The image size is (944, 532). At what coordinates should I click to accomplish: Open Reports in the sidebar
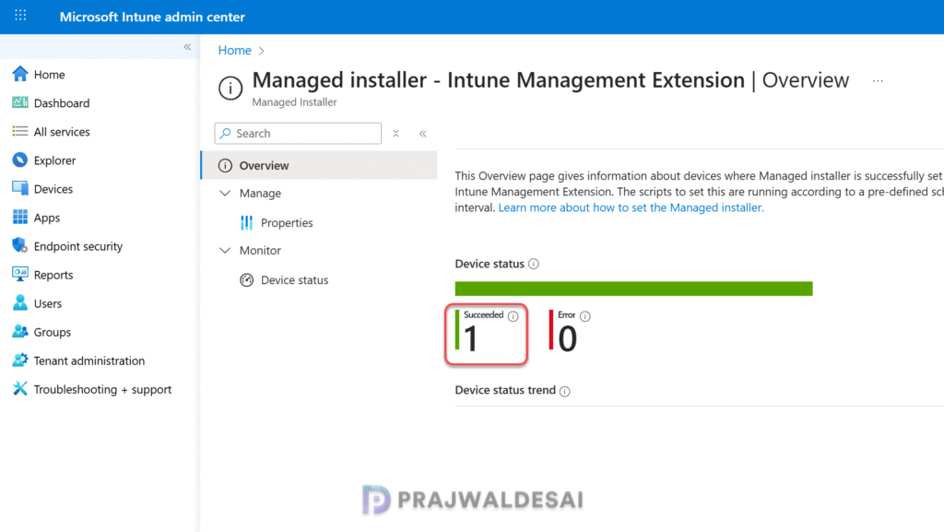(53, 275)
